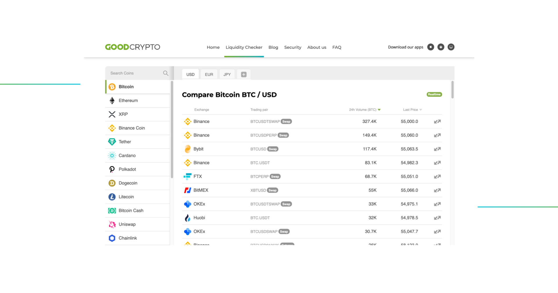Click the Binance exchange logo on BTCUSDTSWAP row
Image resolution: width=558 pixels, height=293 pixels.
187,121
